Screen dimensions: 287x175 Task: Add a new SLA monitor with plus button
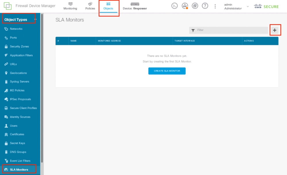click(x=275, y=30)
